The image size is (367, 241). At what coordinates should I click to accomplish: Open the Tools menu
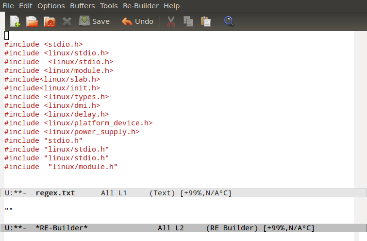[x=109, y=6]
